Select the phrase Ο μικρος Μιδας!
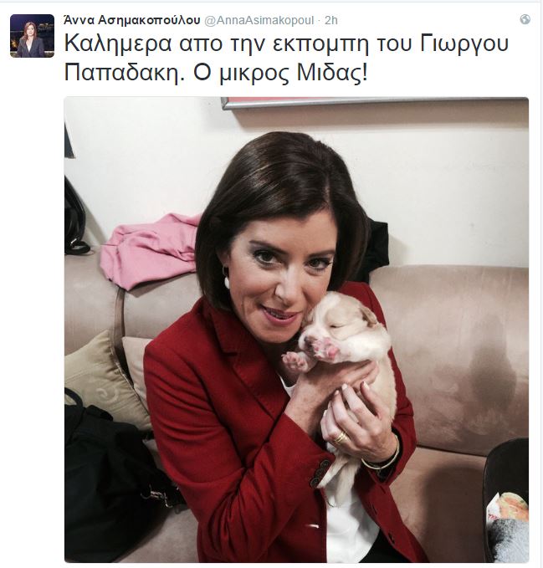The image size is (543, 568). point(280,73)
